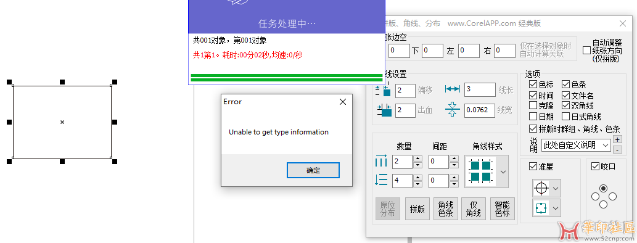The image size is (637, 243).
Task: Click the red 耗时 elapsed time text
Action: [247, 56]
